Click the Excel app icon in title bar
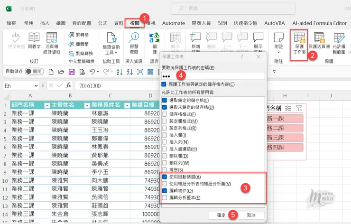Image resolution: width=351 pixels, height=224 pixels. 9,9
